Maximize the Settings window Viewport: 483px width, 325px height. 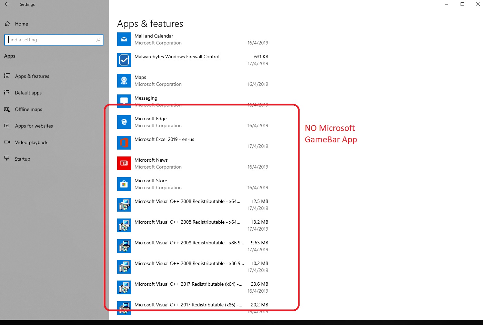[x=462, y=4]
